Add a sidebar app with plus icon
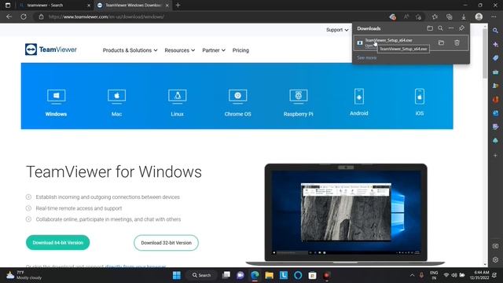 (x=496, y=156)
